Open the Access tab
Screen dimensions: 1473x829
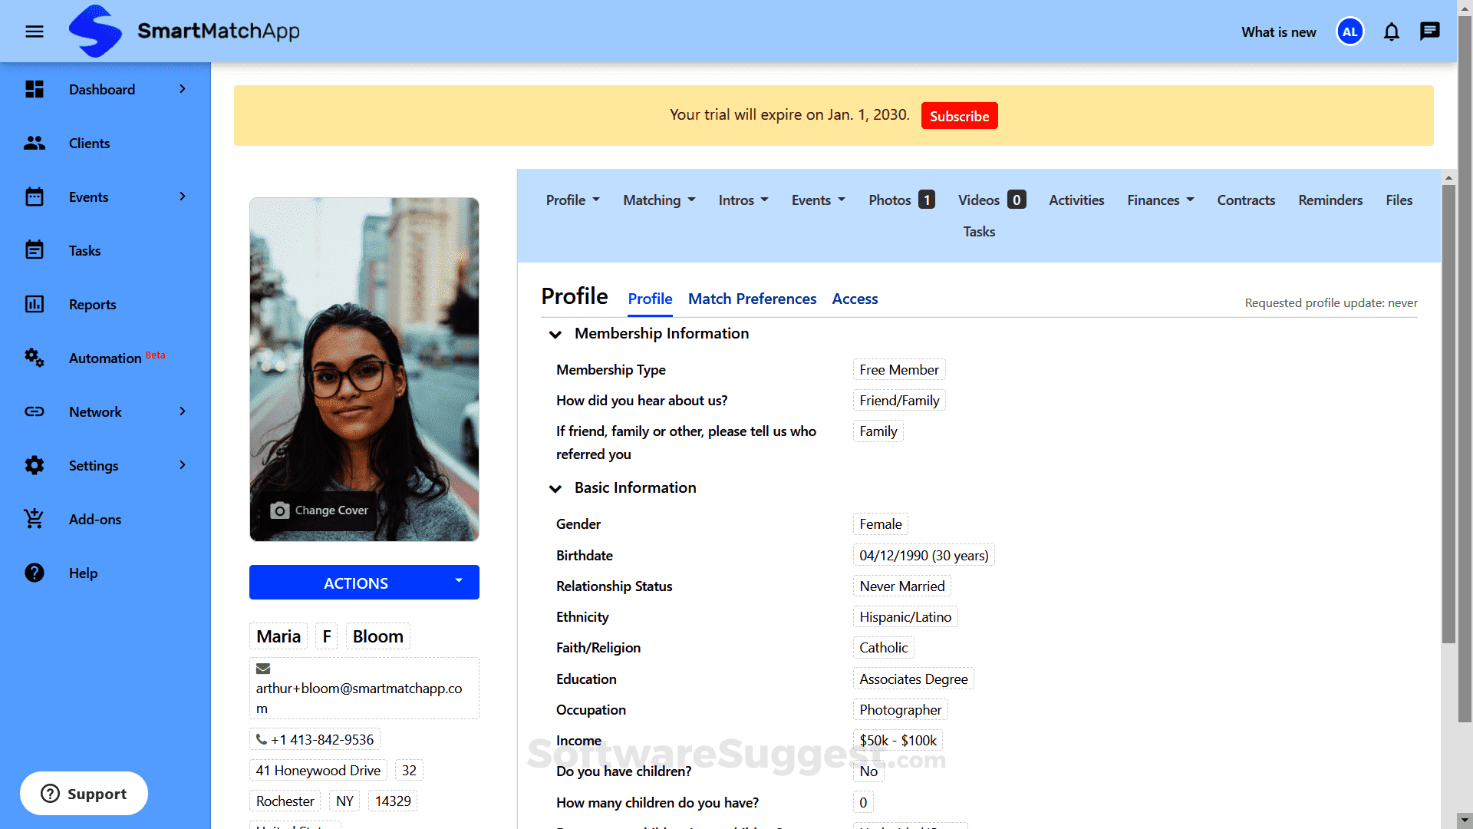click(x=855, y=299)
